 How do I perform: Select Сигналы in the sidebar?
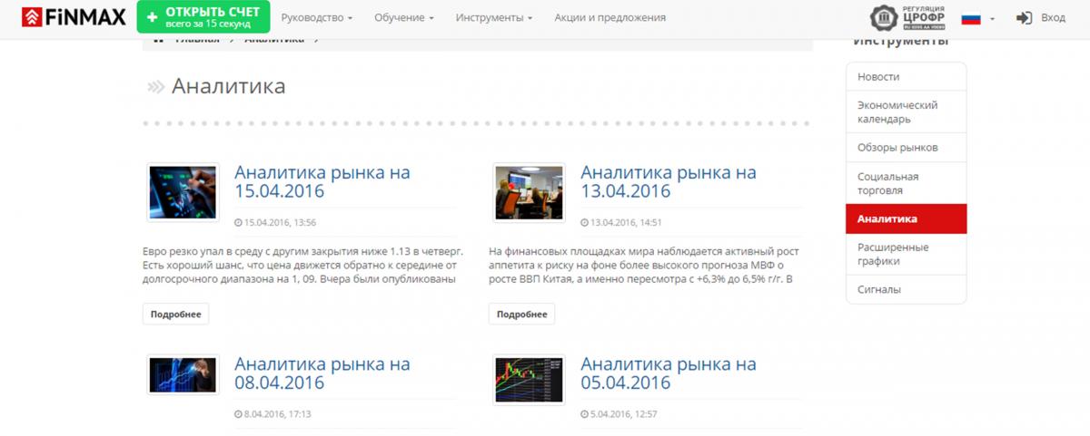pyautogui.click(x=878, y=289)
